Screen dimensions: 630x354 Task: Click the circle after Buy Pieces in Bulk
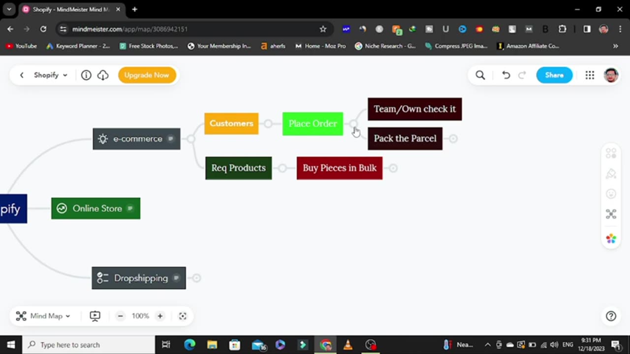[x=393, y=168]
